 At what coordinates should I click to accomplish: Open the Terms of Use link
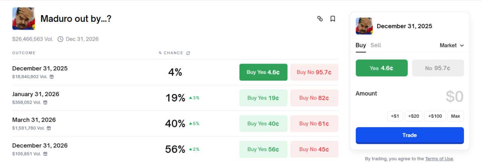(x=439, y=159)
